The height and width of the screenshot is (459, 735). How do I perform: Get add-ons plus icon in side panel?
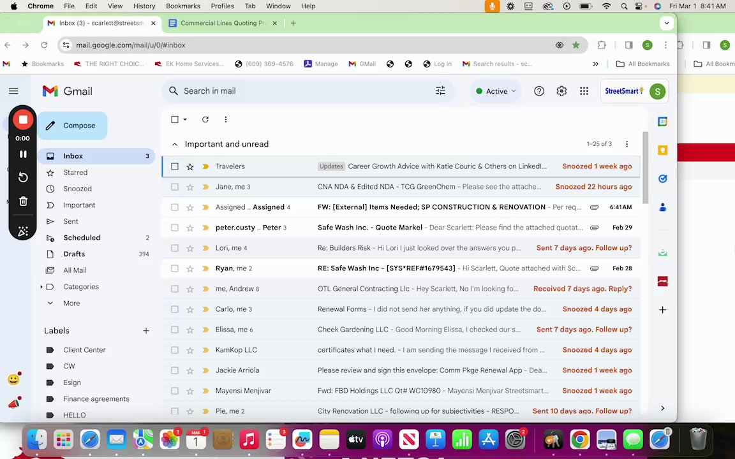(x=662, y=310)
